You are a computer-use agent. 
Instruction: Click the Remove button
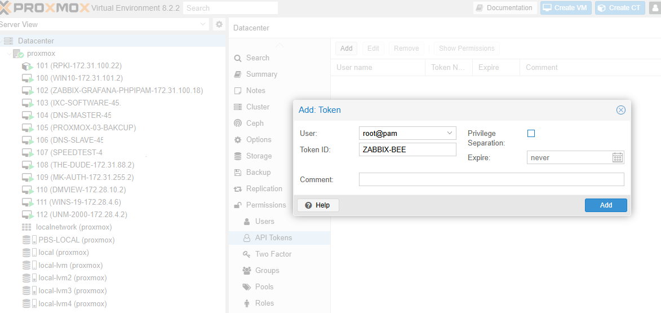click(x=406, y=49)
